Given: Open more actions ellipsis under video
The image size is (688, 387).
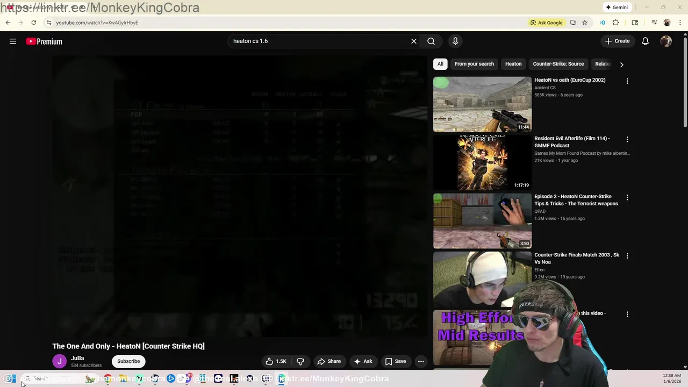Looking at the screenshot, I should [x=421, y=361].
